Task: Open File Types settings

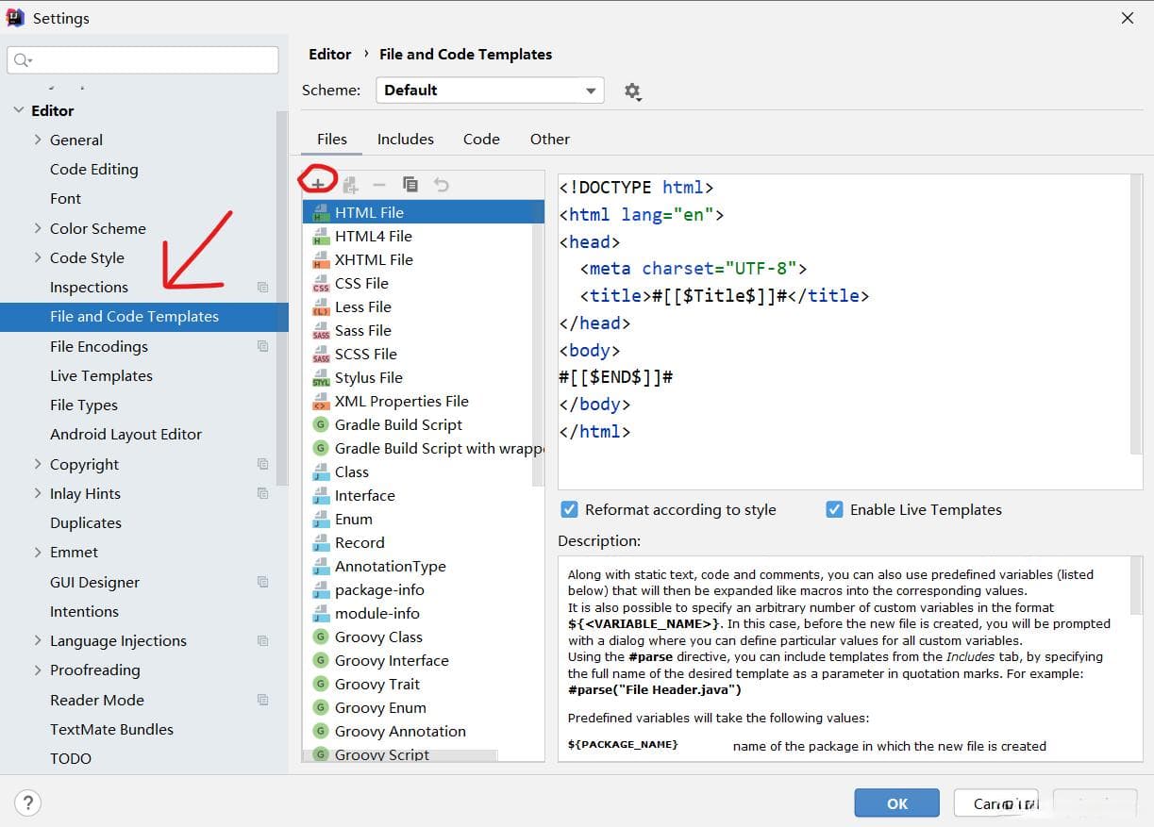Action: (x=84, y=405)
